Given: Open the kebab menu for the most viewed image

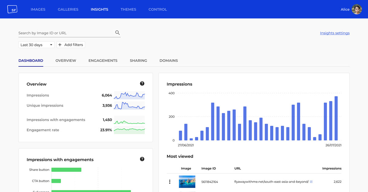Looking at the screenshot, I should (170, 181).
